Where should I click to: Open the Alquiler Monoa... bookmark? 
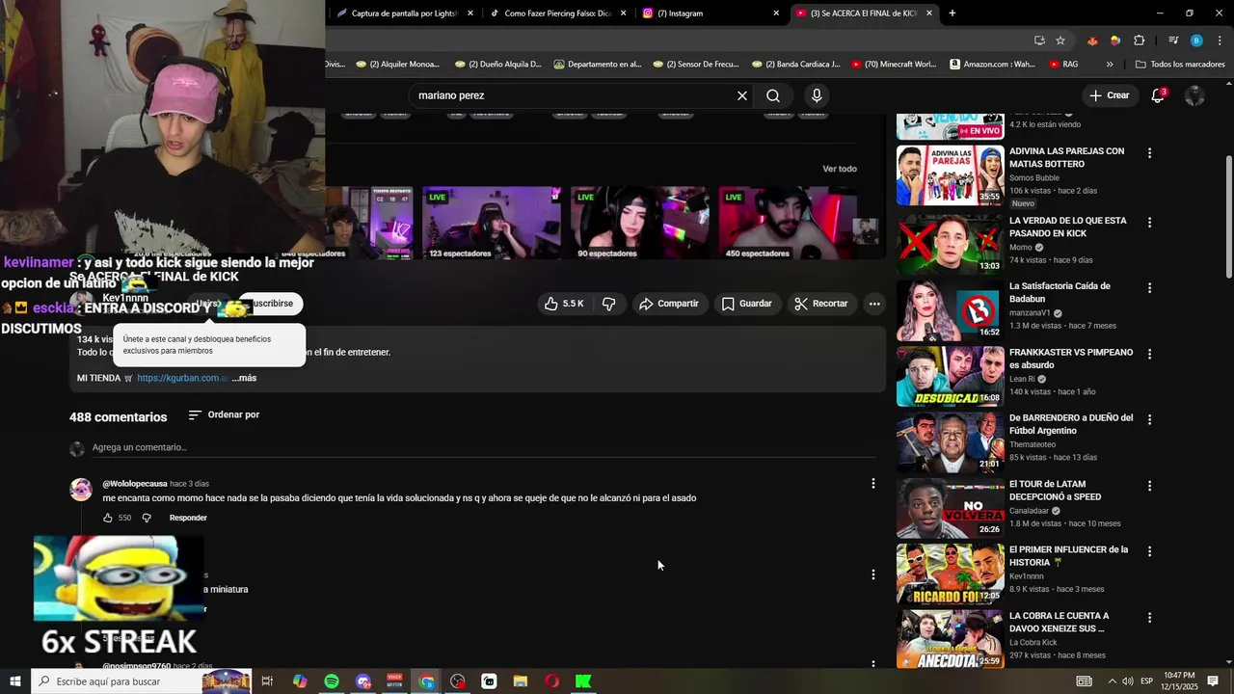[x=397, y=65]
